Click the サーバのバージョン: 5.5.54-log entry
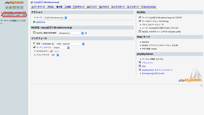This screenshot has height=115, width=204. tap(155, 21)
